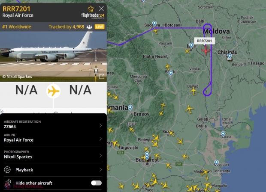Expand the Photographer Nikoli Sparkes row
Viewport: 266px width, 192px height.
point(53,155)
